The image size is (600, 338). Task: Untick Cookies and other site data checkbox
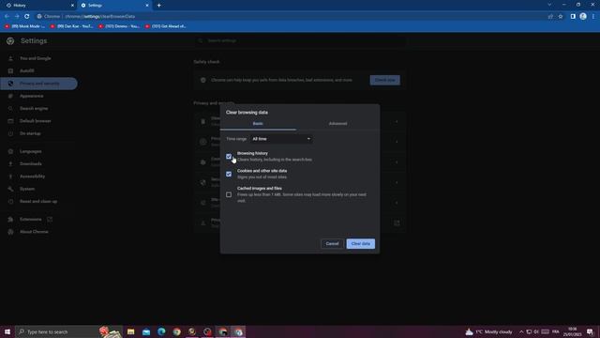pyautogui.click(x=229, y=174)
